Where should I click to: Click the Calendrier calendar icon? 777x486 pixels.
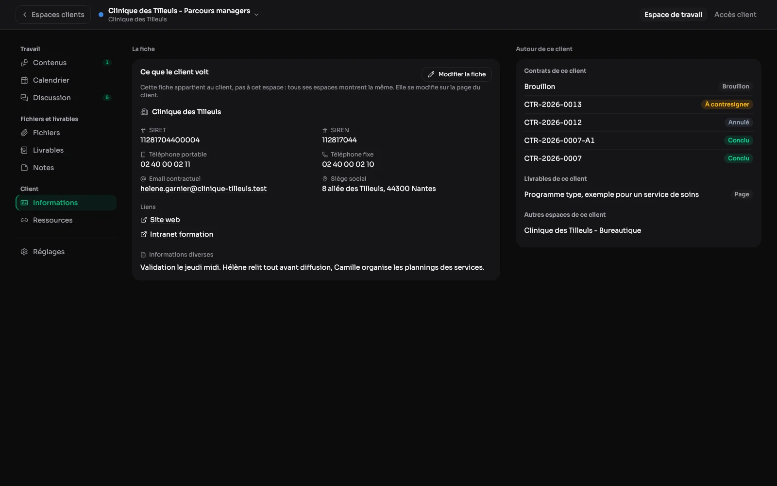pyautogui.click(x=24, y=80)
